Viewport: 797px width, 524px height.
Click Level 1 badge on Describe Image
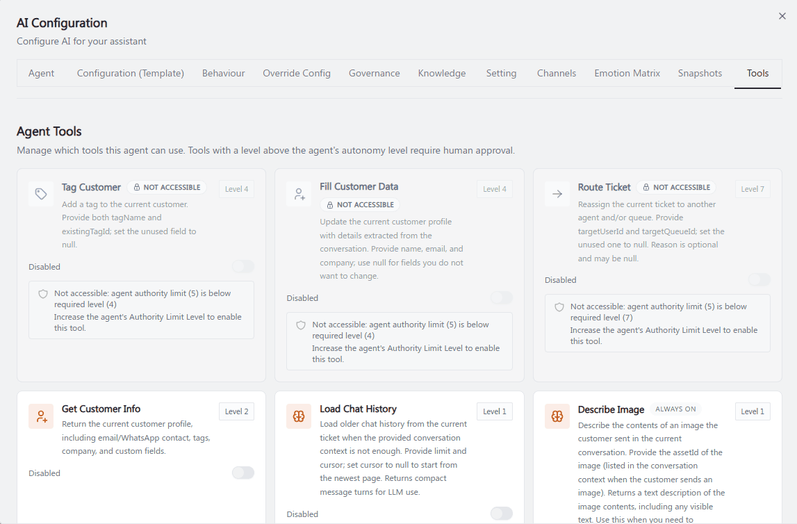pyautogui.click(x=753, y=411)
